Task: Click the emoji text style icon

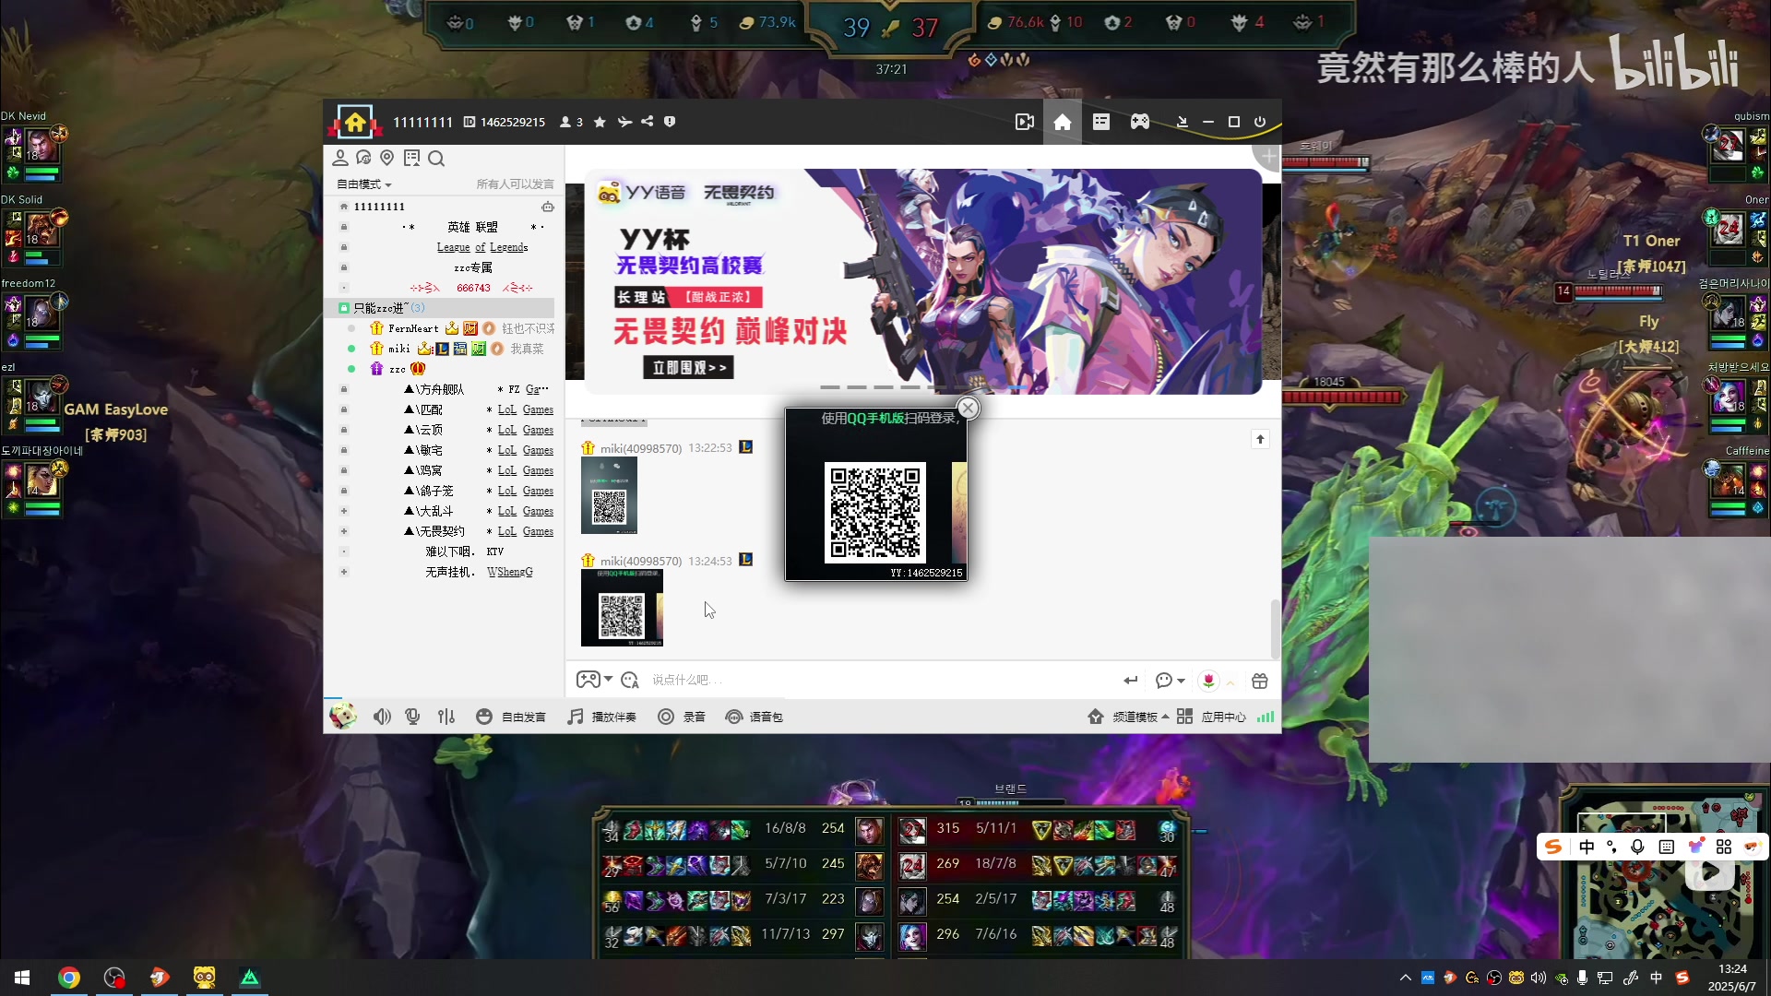Action: coord(630,680)
